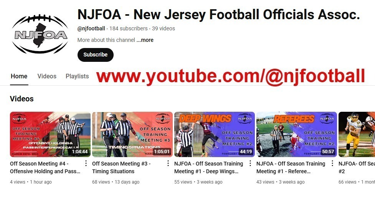This screenshot has width=375, height=217.
Task: Click the NJFOA channel logo avatar
Action: tap(40, 34)
